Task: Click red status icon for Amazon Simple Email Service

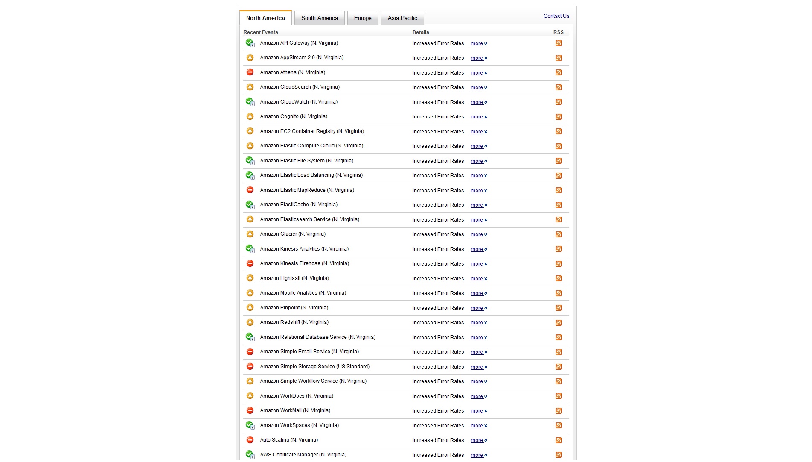Action: (x=250, y=352)
